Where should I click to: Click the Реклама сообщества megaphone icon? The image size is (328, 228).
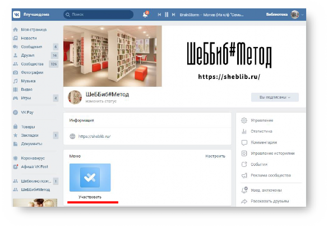[244, 175]
